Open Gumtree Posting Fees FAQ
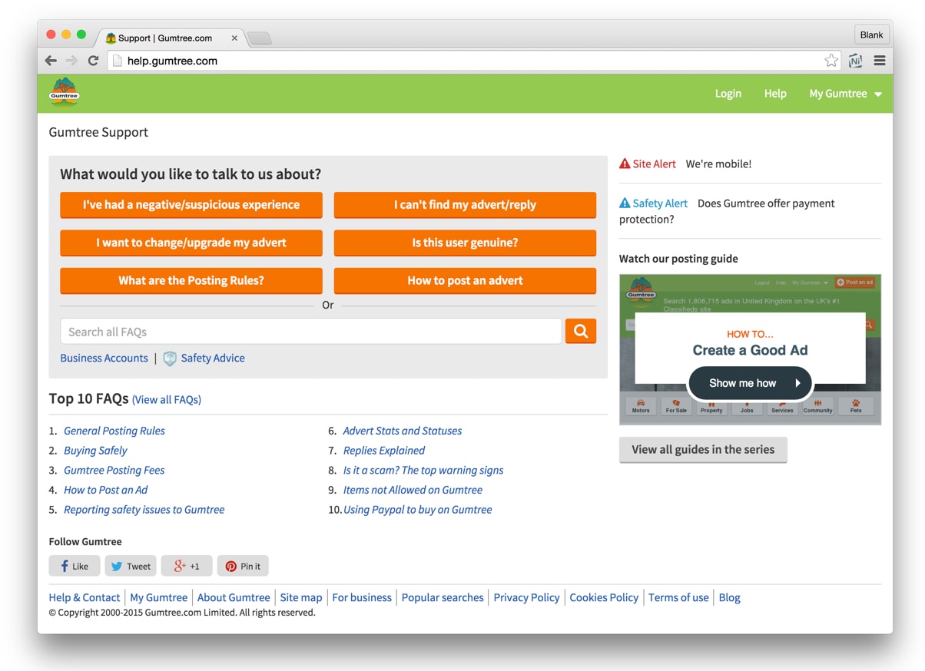 [114, 471]
